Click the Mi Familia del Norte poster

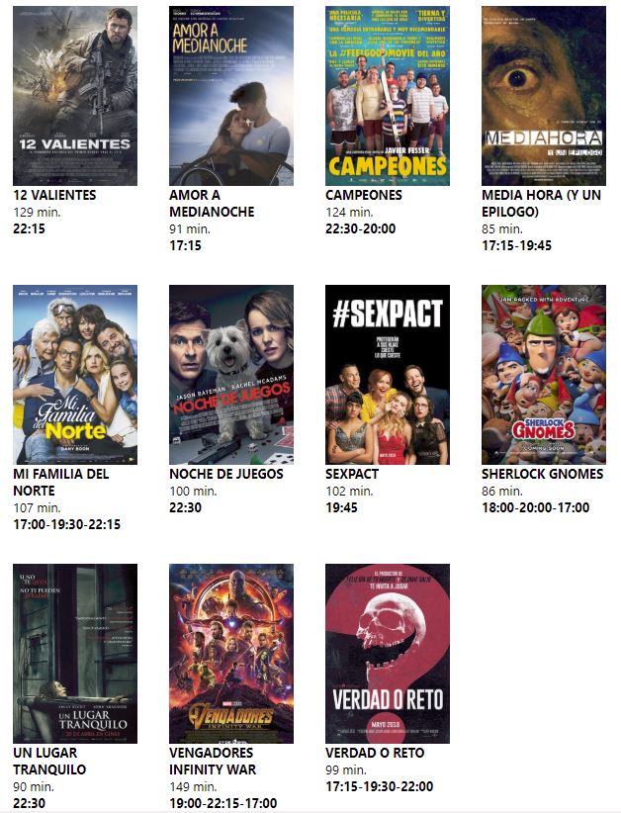coord(75,374)
